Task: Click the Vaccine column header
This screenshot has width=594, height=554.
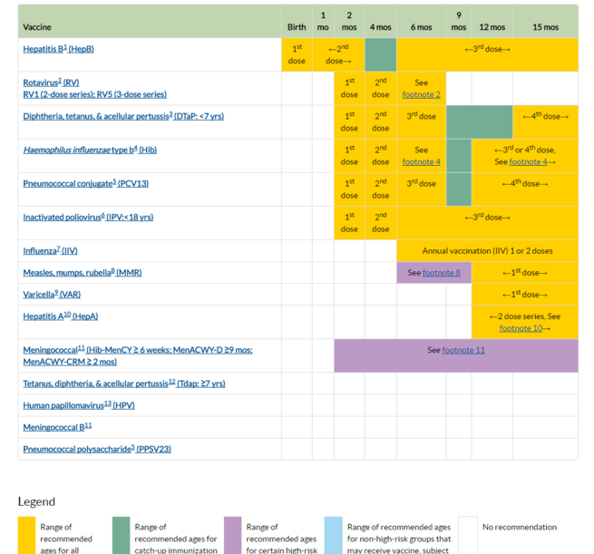Action: tap(150, 21)
